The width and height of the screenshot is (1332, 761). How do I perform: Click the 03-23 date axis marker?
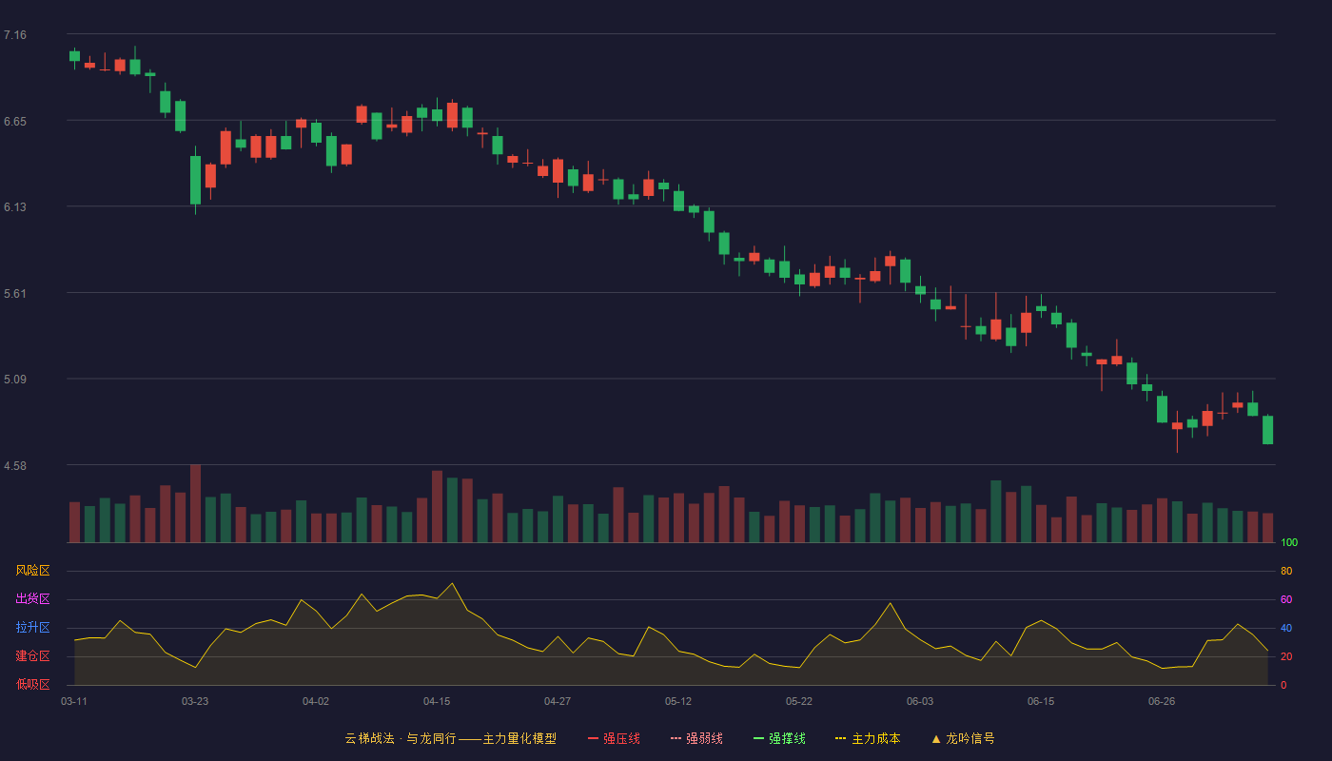pyautogui.click(x=195, y=701)
